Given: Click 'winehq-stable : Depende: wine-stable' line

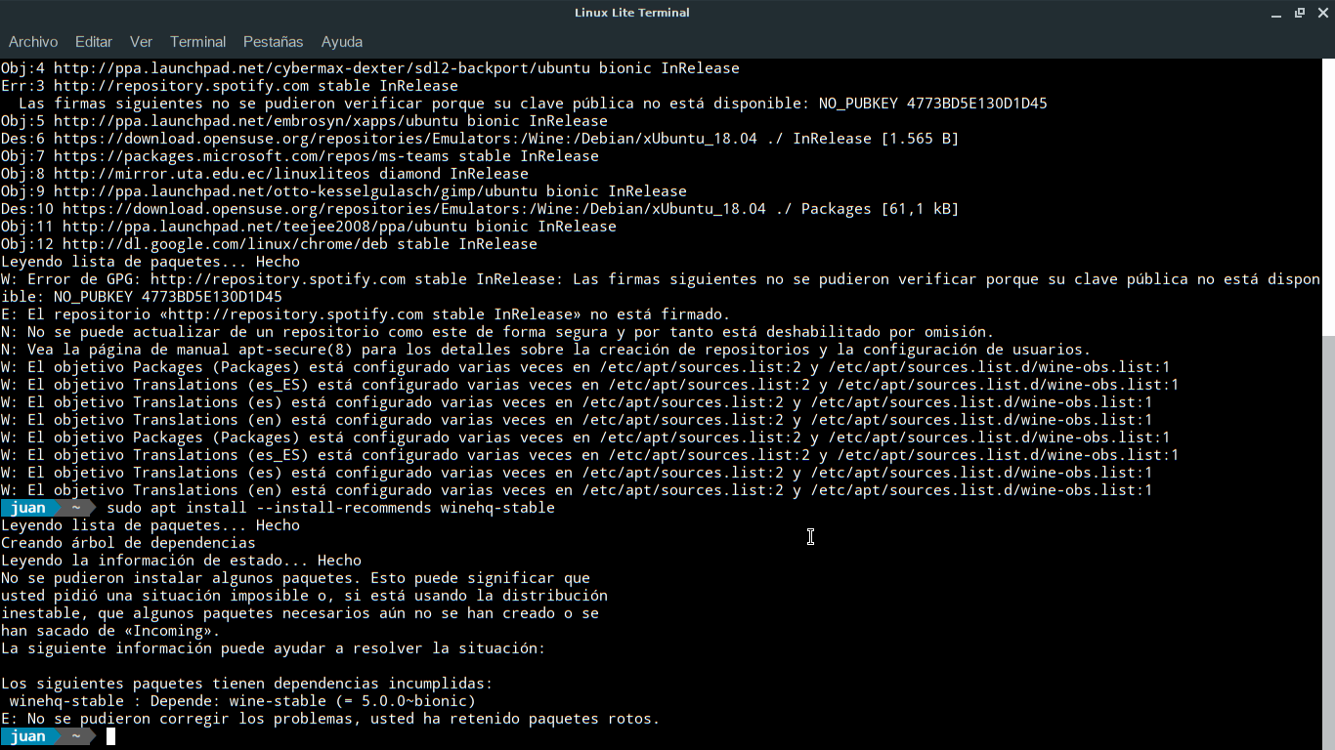Looking at the screenshot, I should click(242, 701).
